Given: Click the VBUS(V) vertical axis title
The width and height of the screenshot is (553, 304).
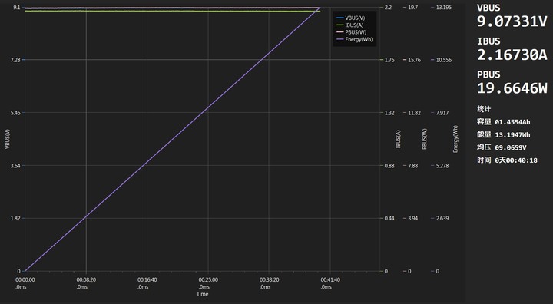Looking at the screenshot, I should (x=7, y=139).
